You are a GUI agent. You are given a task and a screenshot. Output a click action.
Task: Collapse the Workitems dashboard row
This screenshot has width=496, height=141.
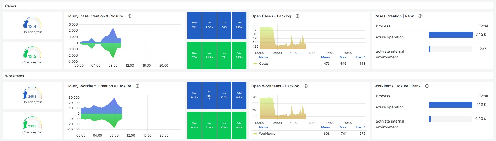pyautogui.click(x=14, y=76)
